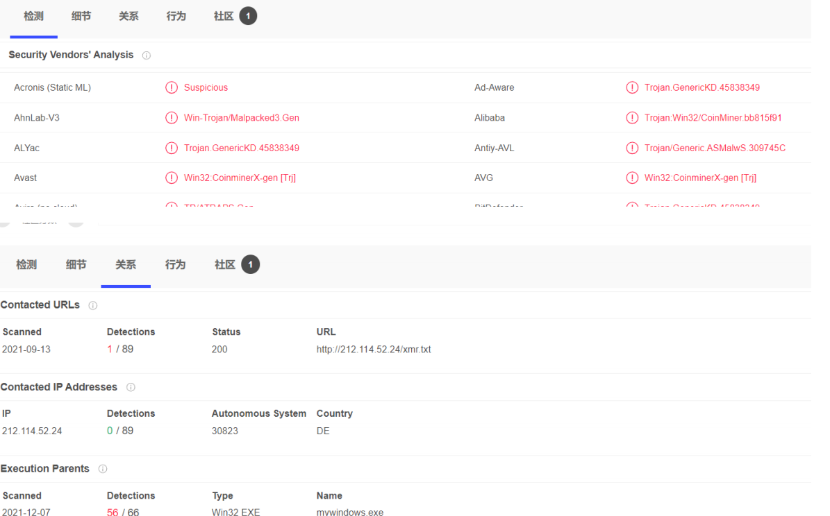This screenshot has width=830, height=516.
Task: Click the alert icon in Antiy-AVL row
Action: pyautogui.click(x=632, y=148)
